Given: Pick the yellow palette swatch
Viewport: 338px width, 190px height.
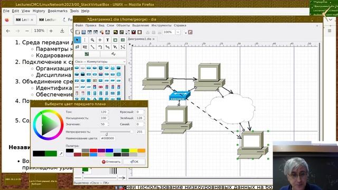Looking at the screenshot, I should tap(133, 150).
